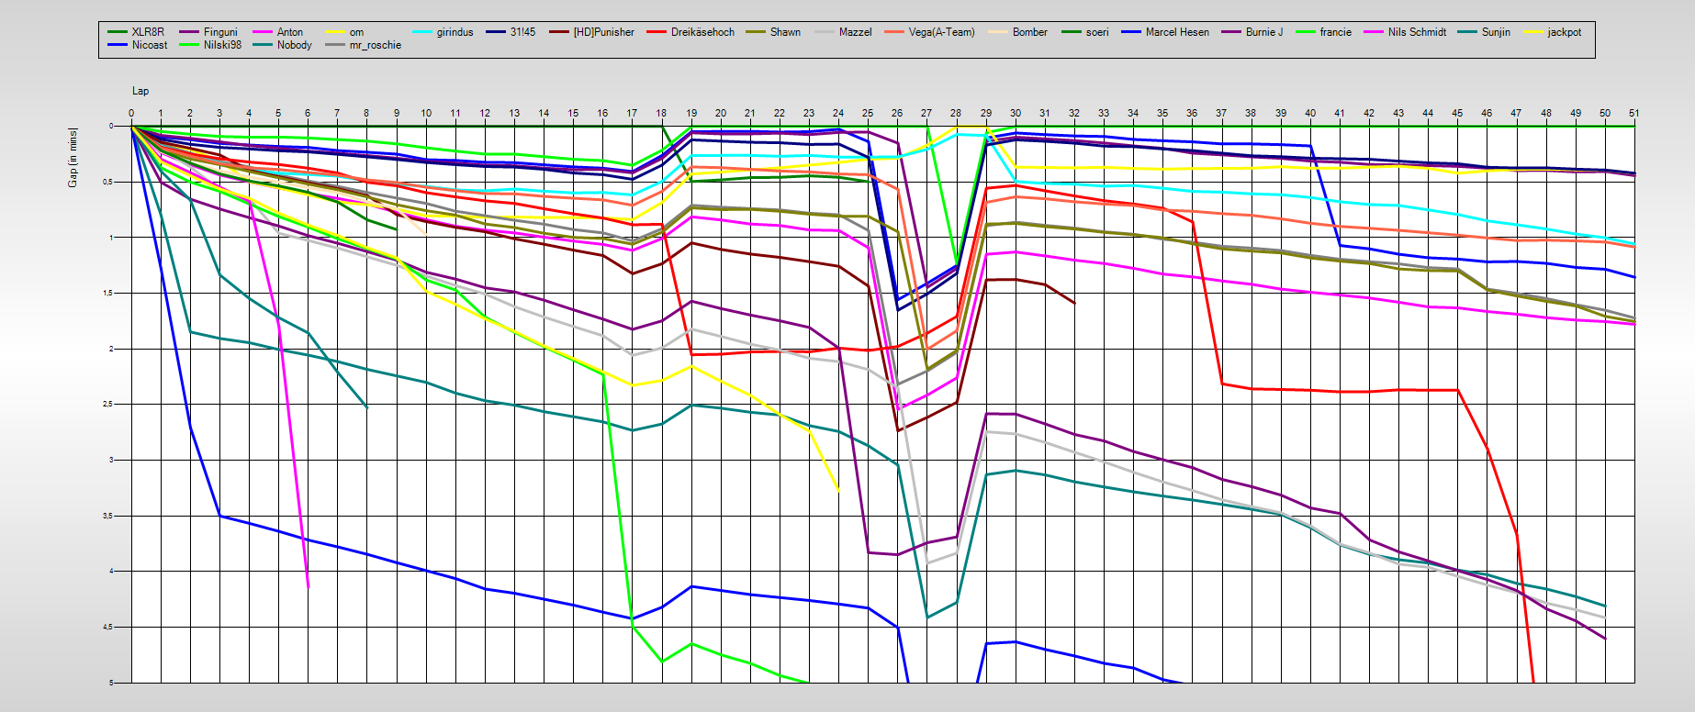Select the mr_roschie legend label
The height and width of the screenshot is (712, 1695).
pyautogui.click(x=375, y=45)
